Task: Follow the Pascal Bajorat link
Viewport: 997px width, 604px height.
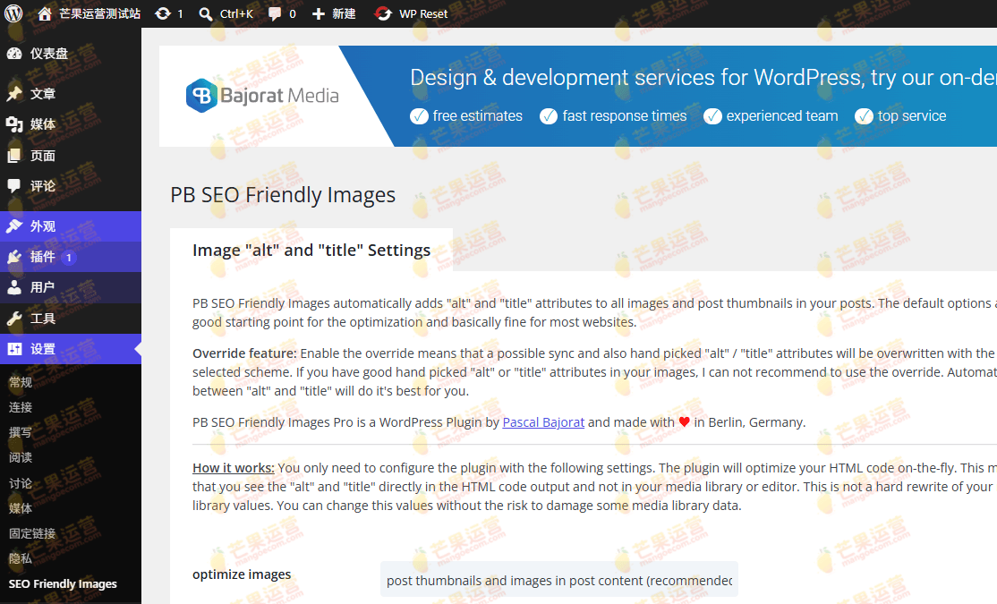Action: (x=543, y=422)
